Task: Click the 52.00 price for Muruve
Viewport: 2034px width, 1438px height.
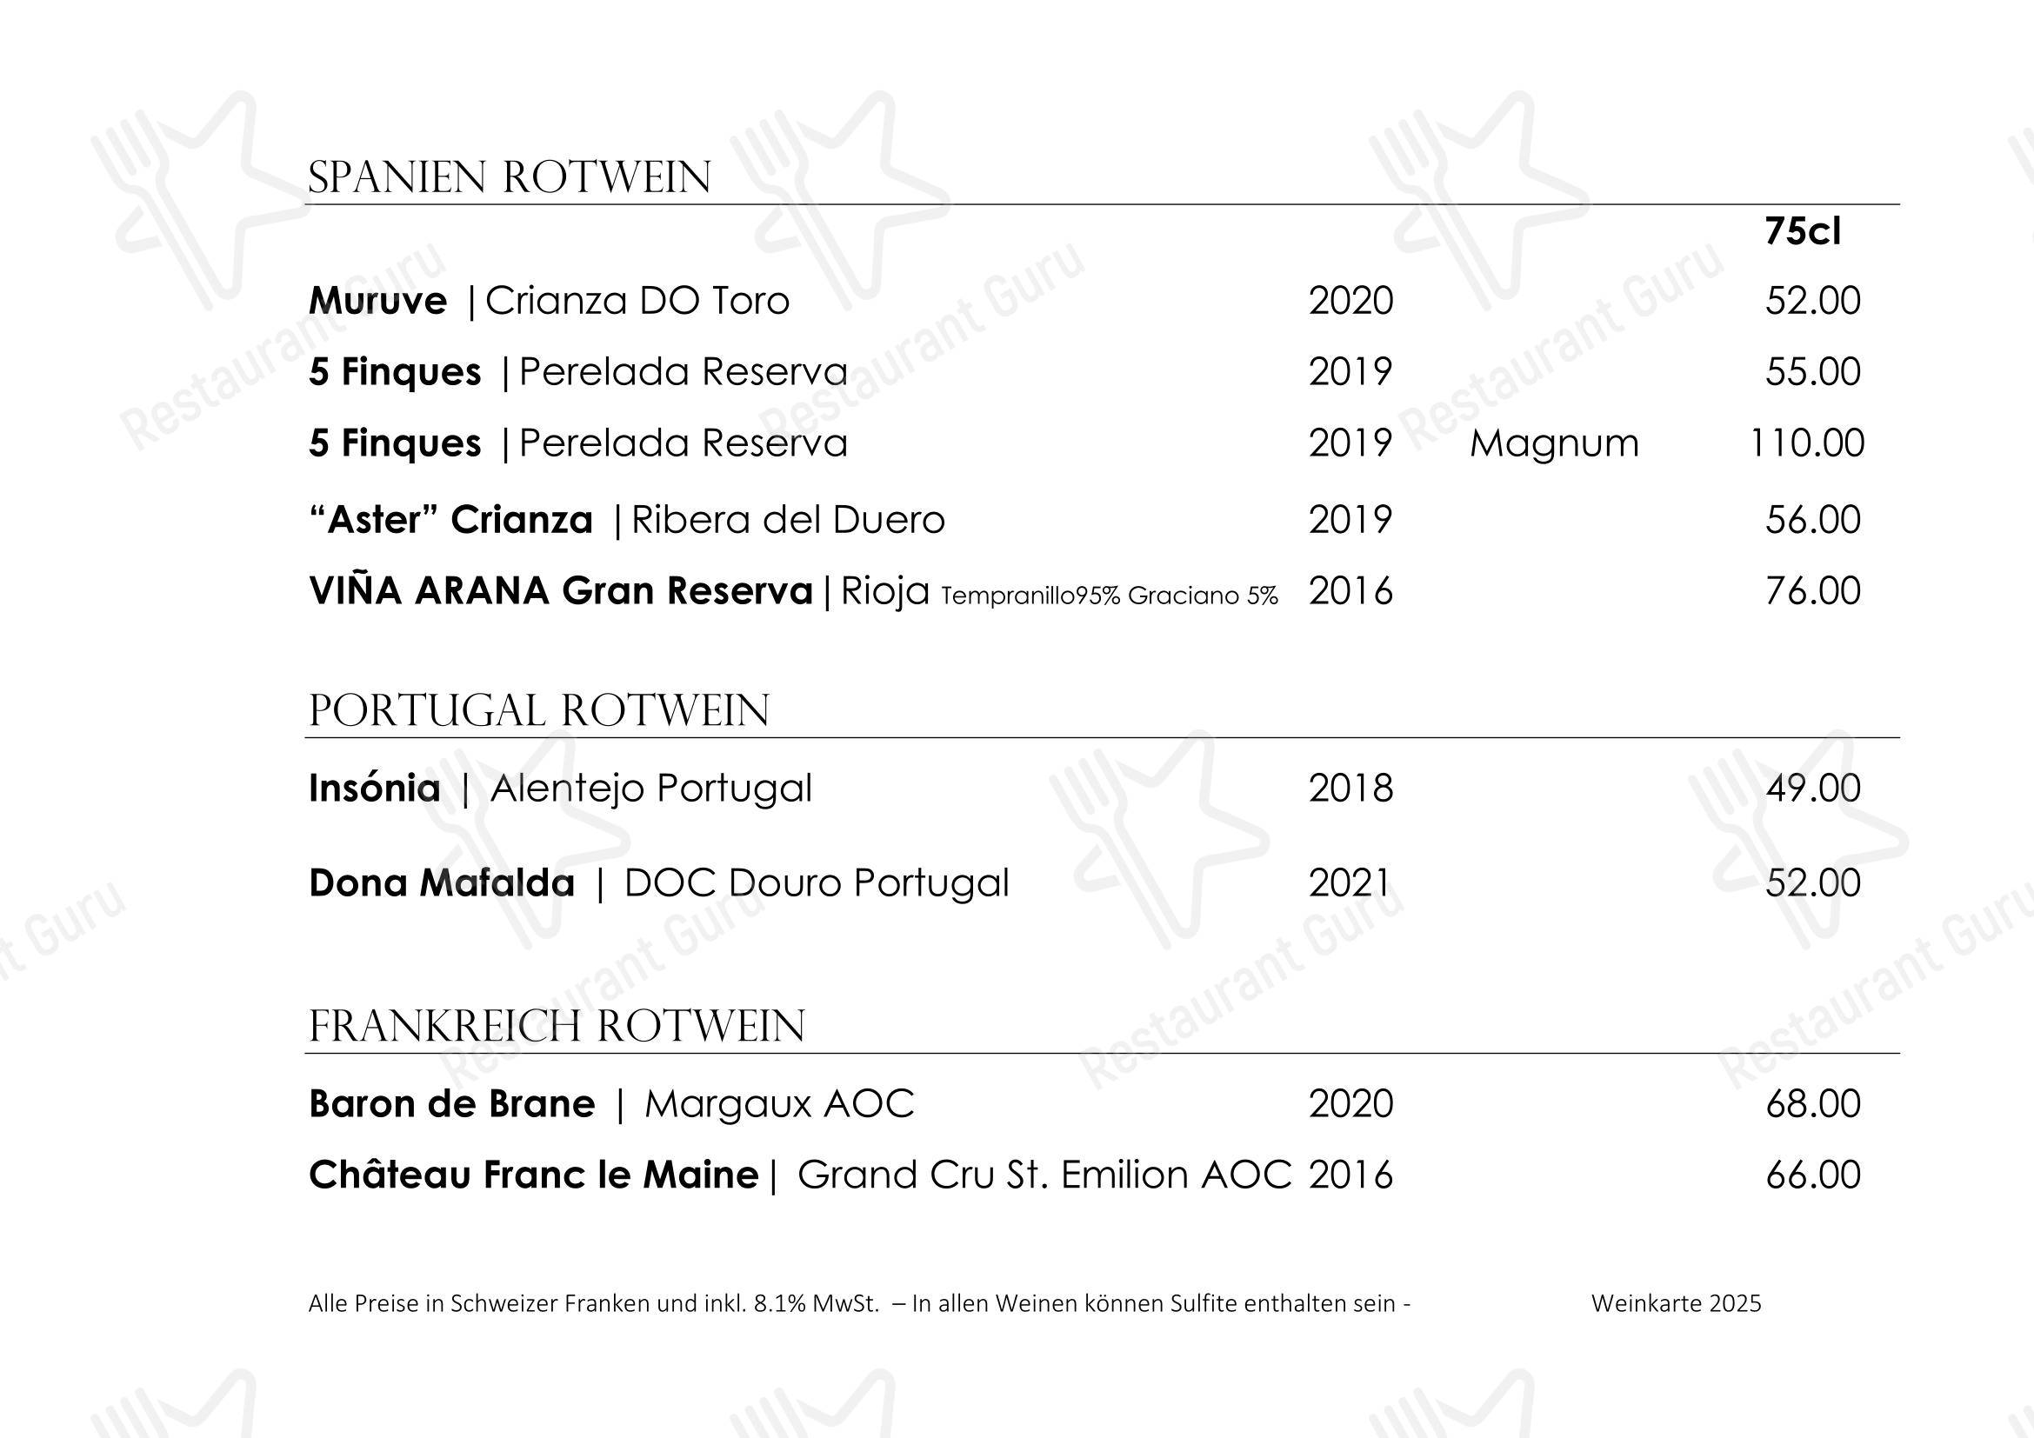Action: (1812, 301)
